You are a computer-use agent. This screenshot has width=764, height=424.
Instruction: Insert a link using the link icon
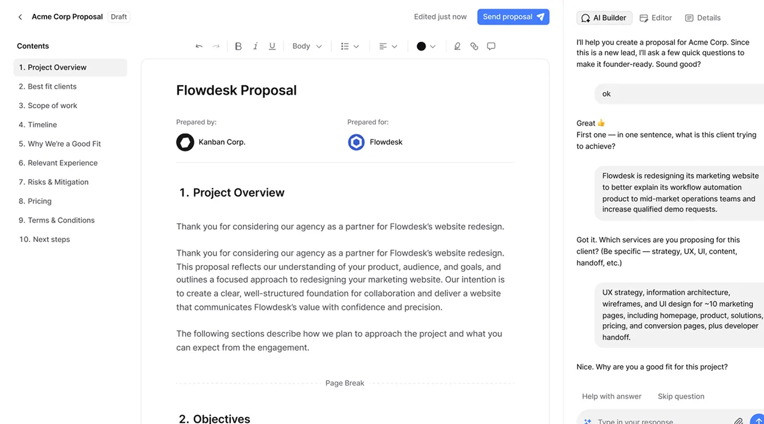click(474, 46)
